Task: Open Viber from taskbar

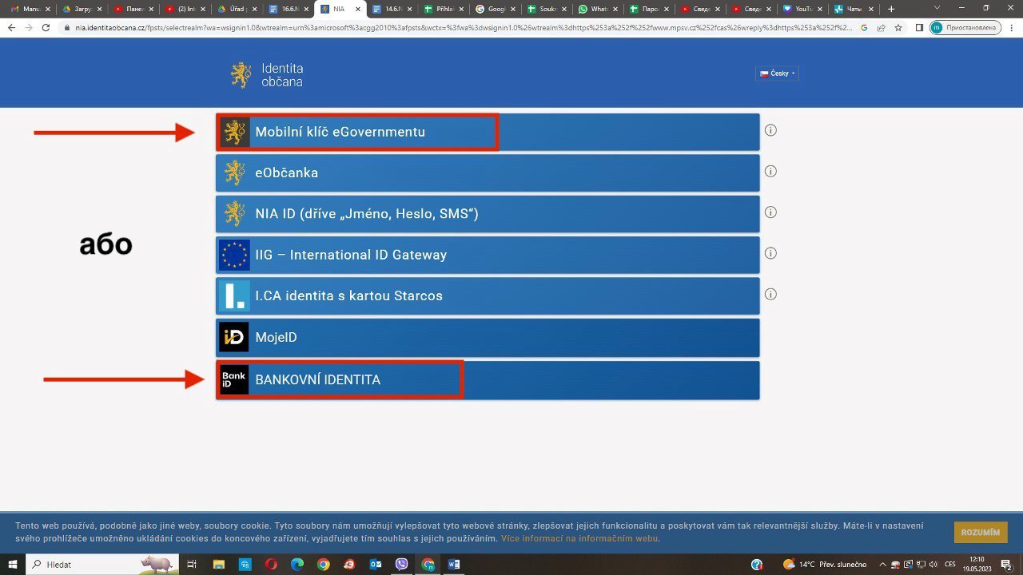Action: [401, 565]
